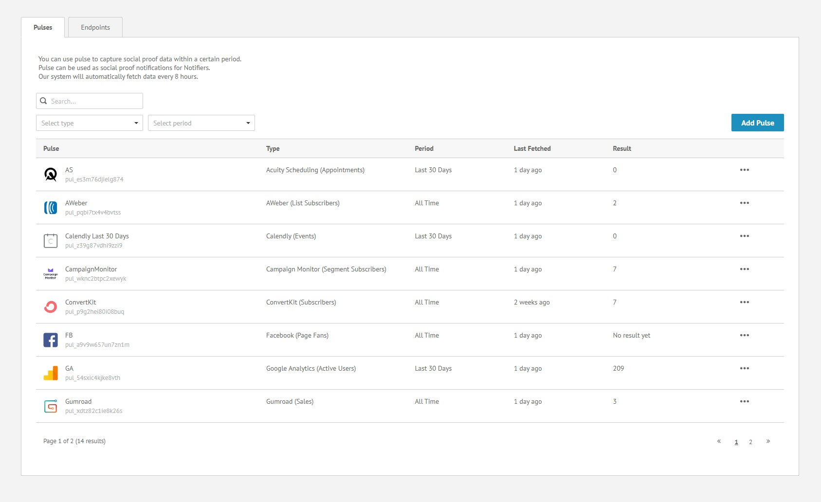This screenshot has width=821, height=502.
Task: Select the ConvertKit pulse name
Action: click(81, 302)
